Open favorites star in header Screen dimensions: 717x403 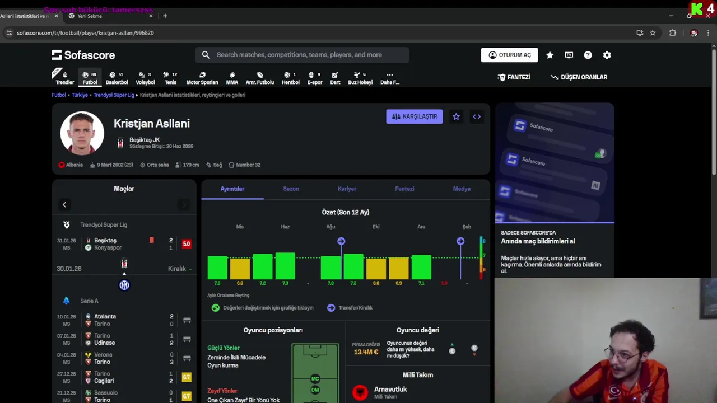[550, 55]
